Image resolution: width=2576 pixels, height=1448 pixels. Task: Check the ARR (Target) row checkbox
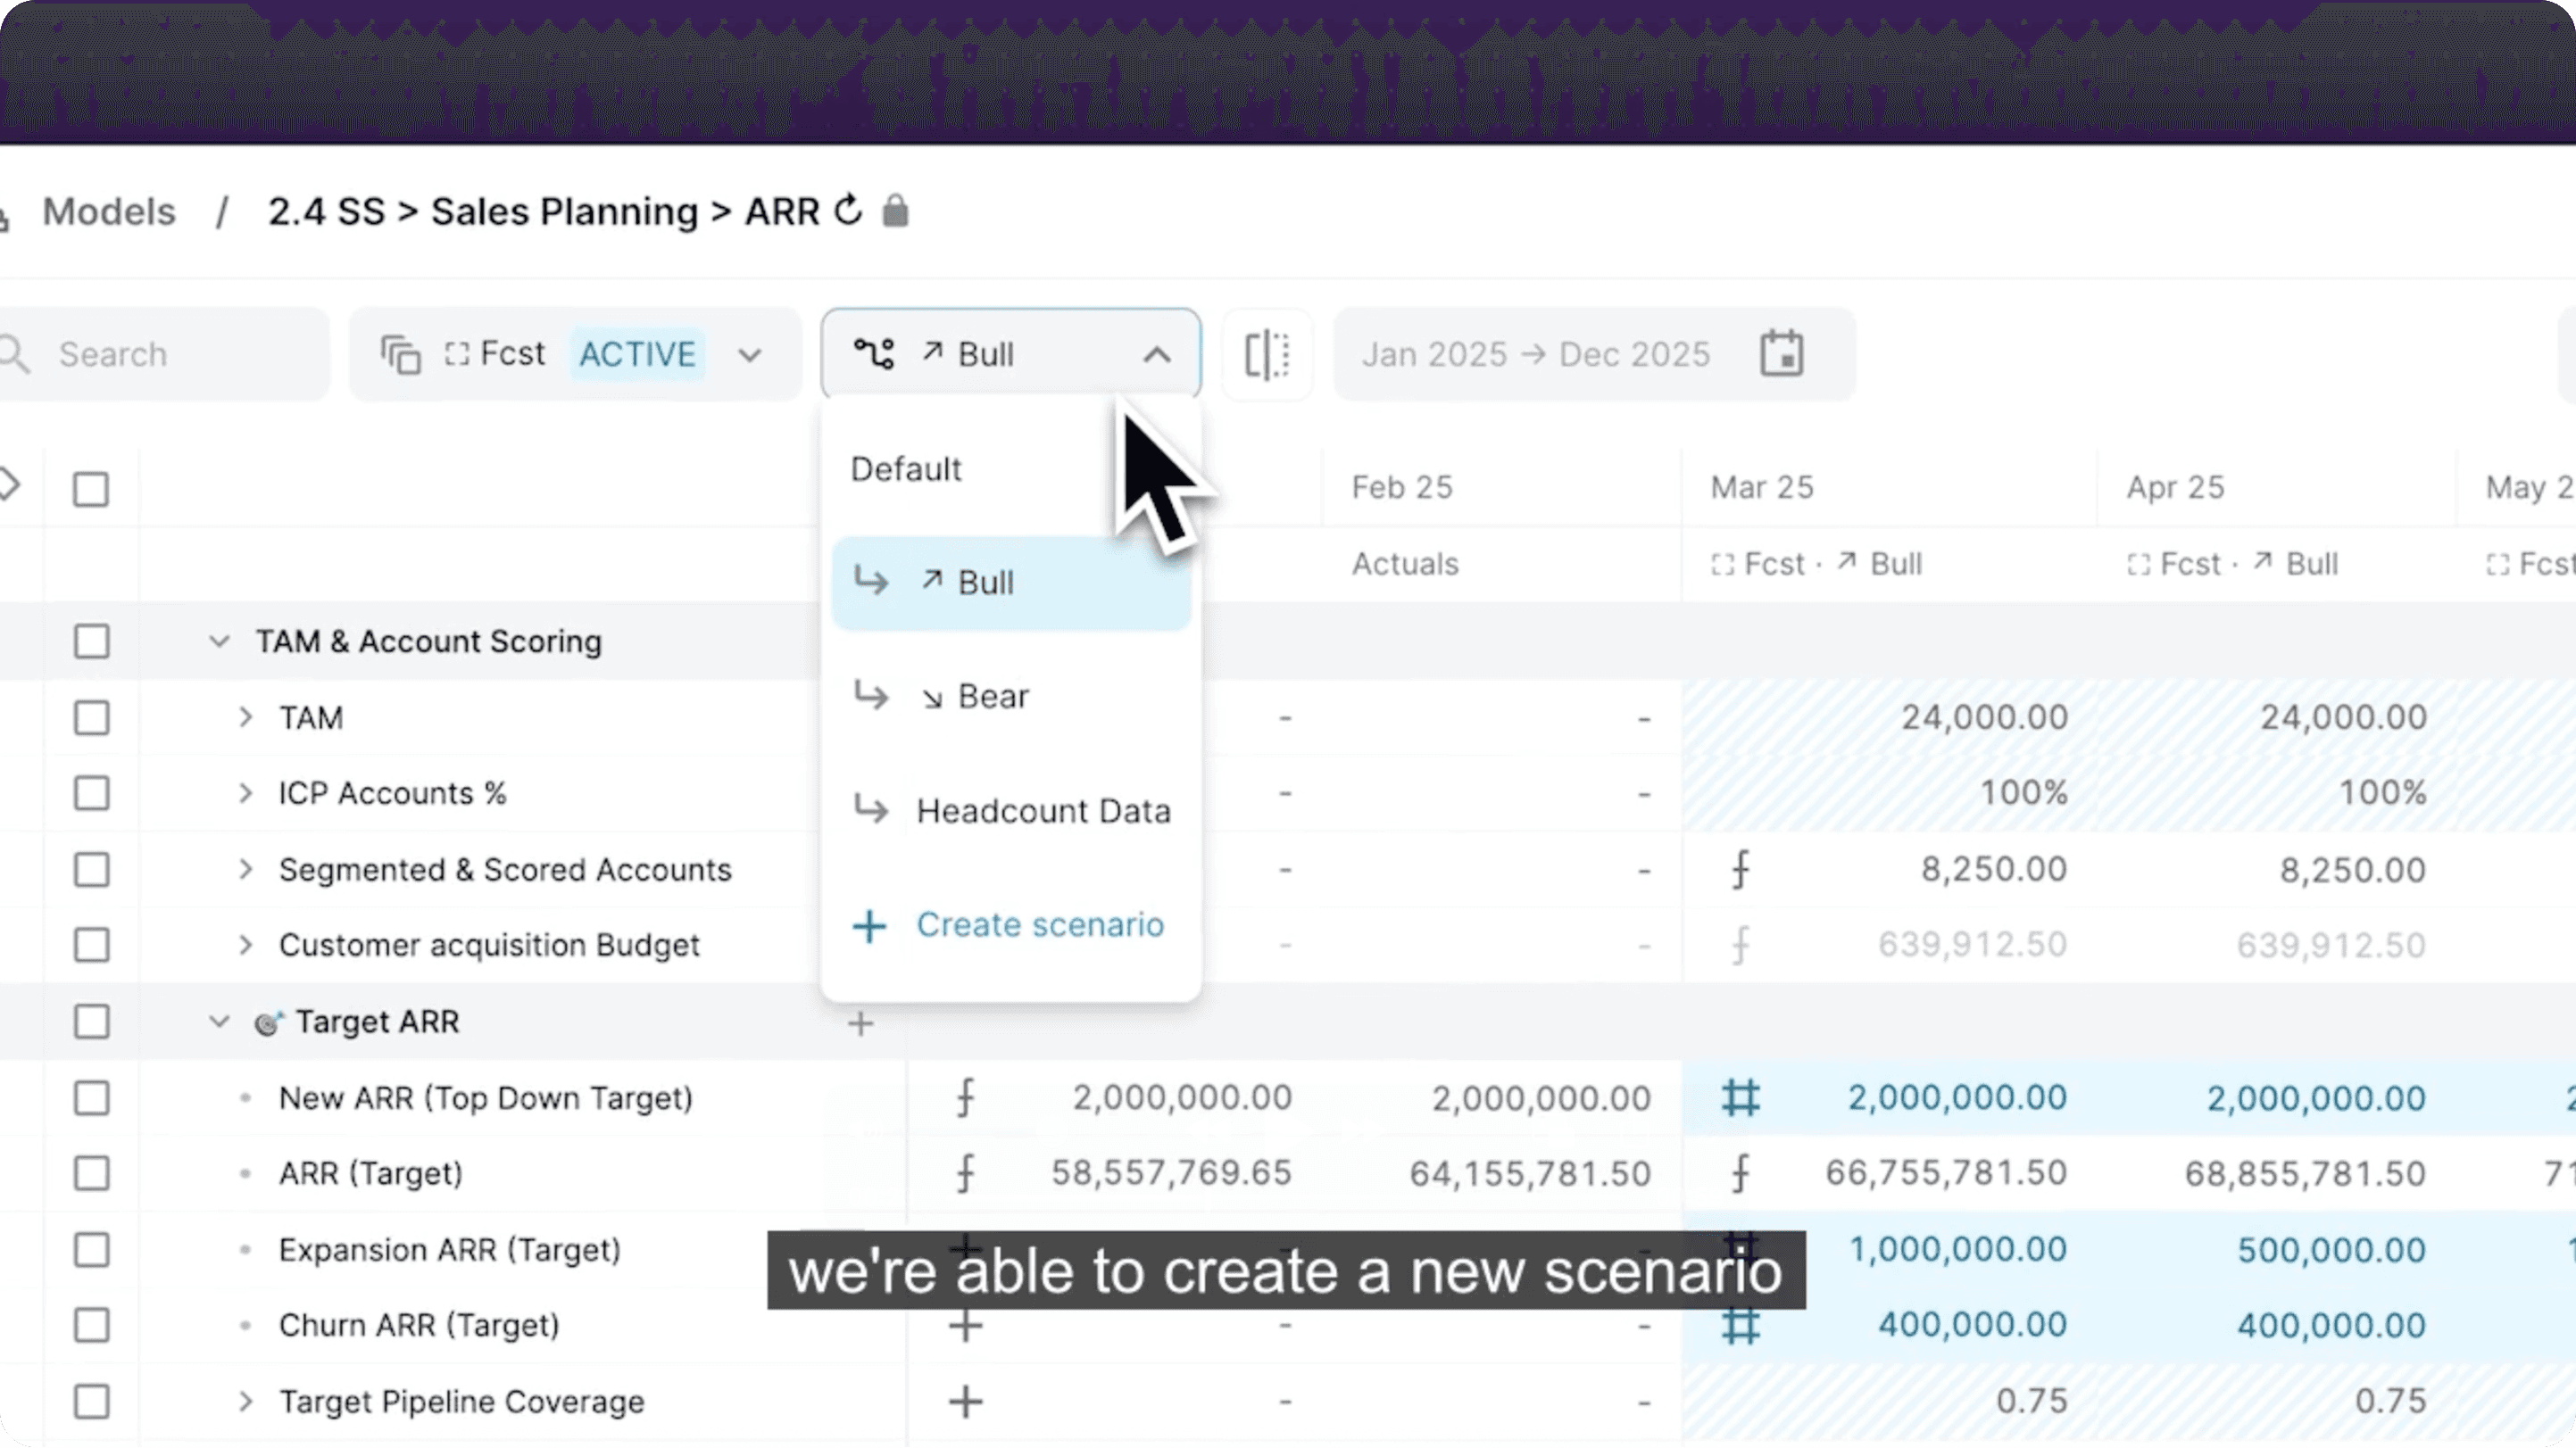pyautogui.click(x=91, y=1173)
